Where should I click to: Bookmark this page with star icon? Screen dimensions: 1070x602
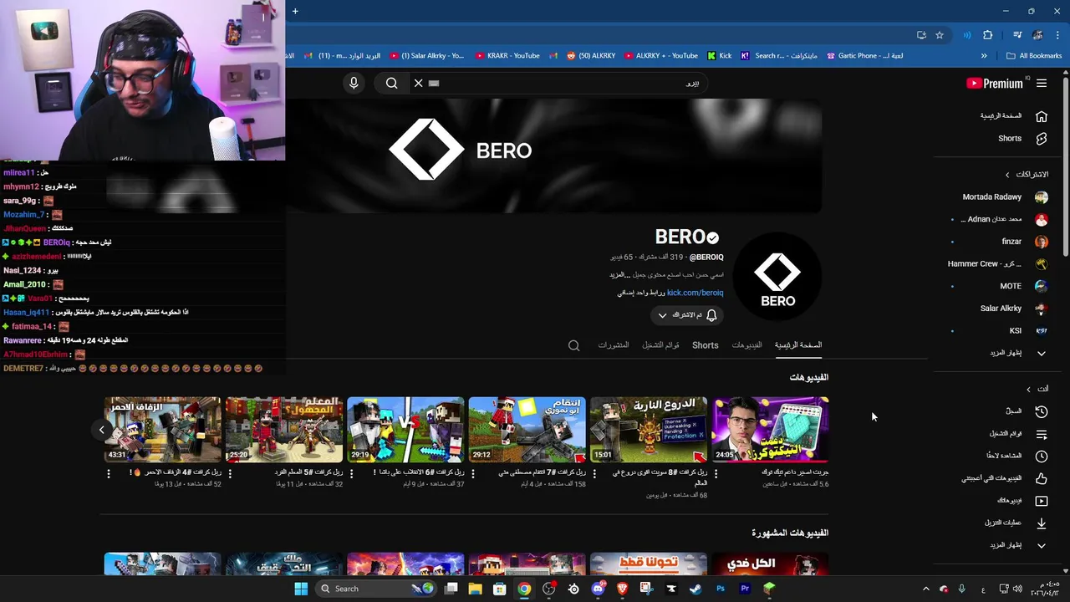[940, 35]
